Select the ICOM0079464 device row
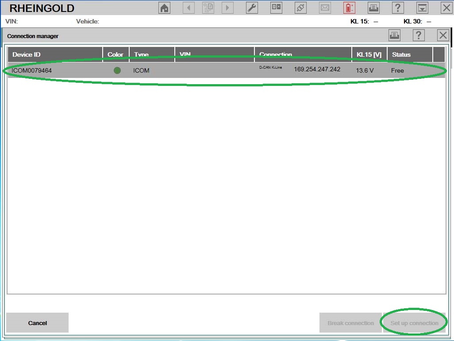This screenshot has height=341, width=454. (227, 70)
